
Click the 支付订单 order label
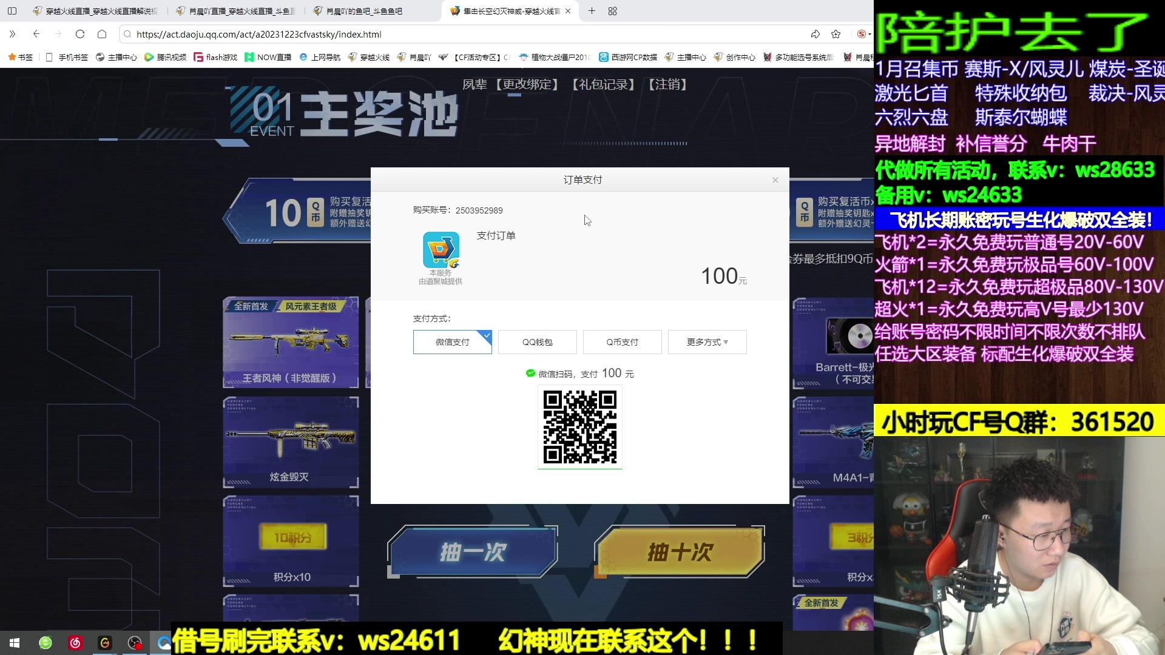496,235
